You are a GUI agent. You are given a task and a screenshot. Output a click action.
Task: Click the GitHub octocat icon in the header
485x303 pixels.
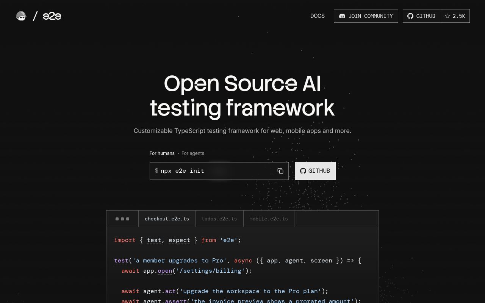pos(410,16)
